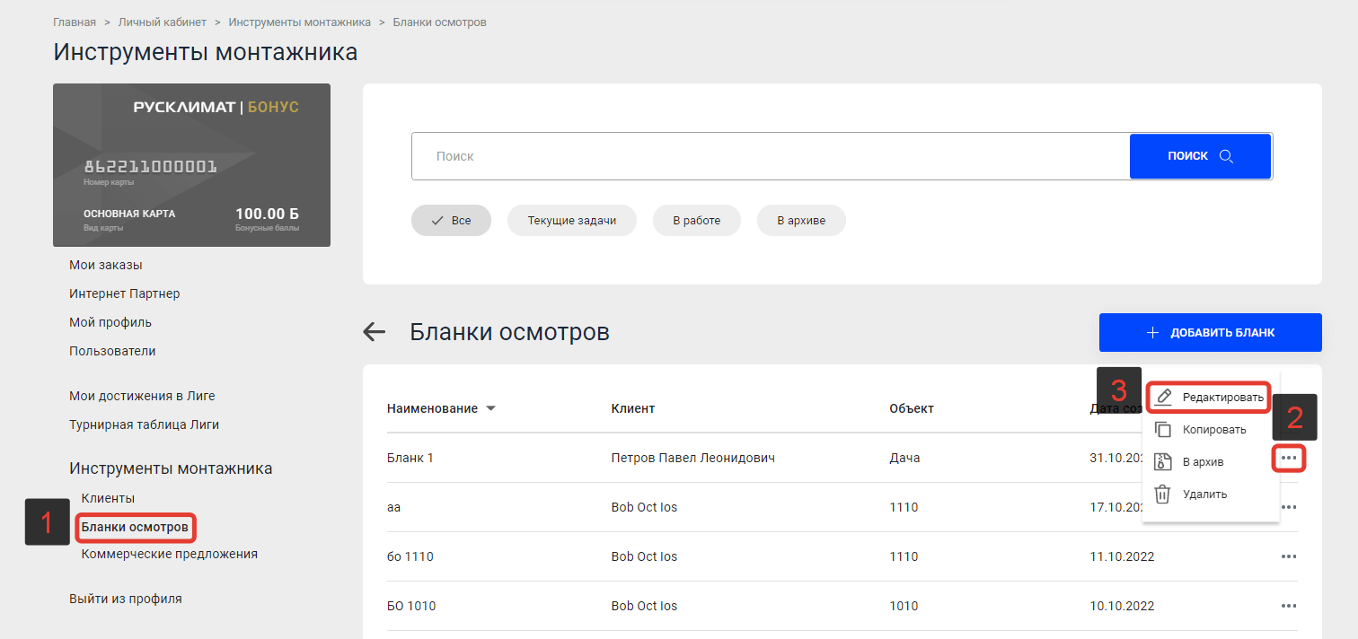
Task: Click the Дача object cell
Action: point(904,458)
